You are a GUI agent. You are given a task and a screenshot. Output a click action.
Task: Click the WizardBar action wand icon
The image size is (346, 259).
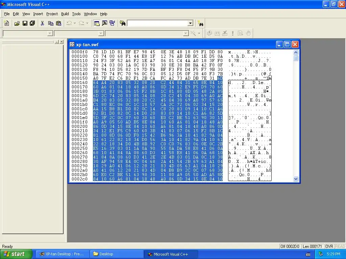[193, 33]
